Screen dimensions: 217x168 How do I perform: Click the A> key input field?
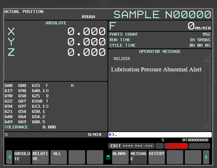pyautogui.click(x=160, y=135)
